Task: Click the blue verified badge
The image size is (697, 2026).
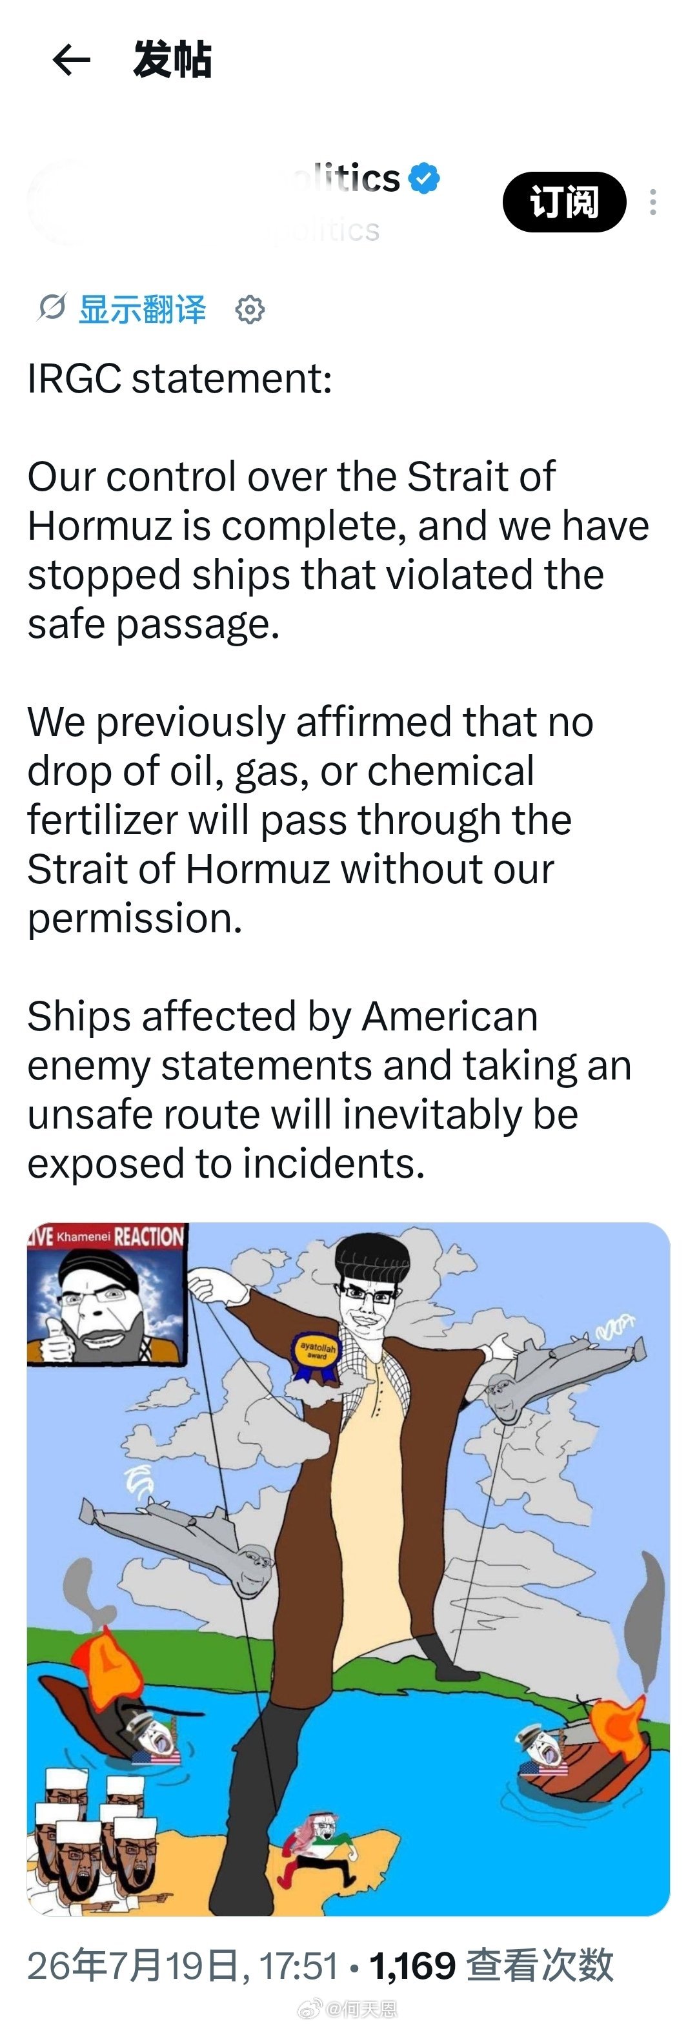Action: [x=424, y=179]
